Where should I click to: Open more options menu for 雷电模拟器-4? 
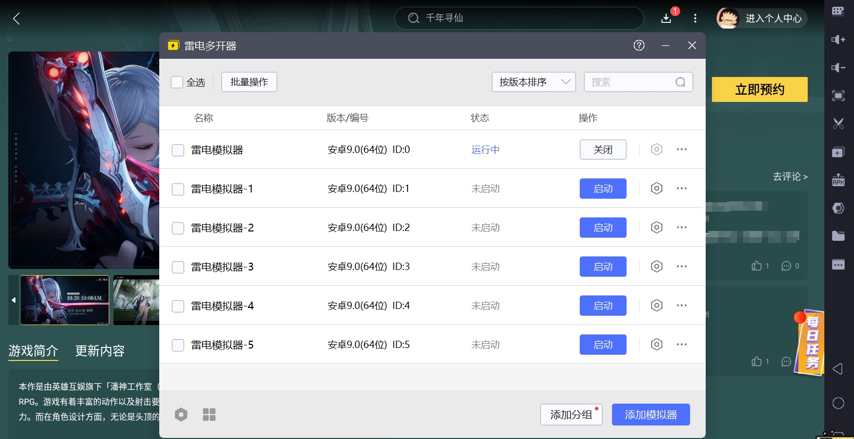(681, 305)
